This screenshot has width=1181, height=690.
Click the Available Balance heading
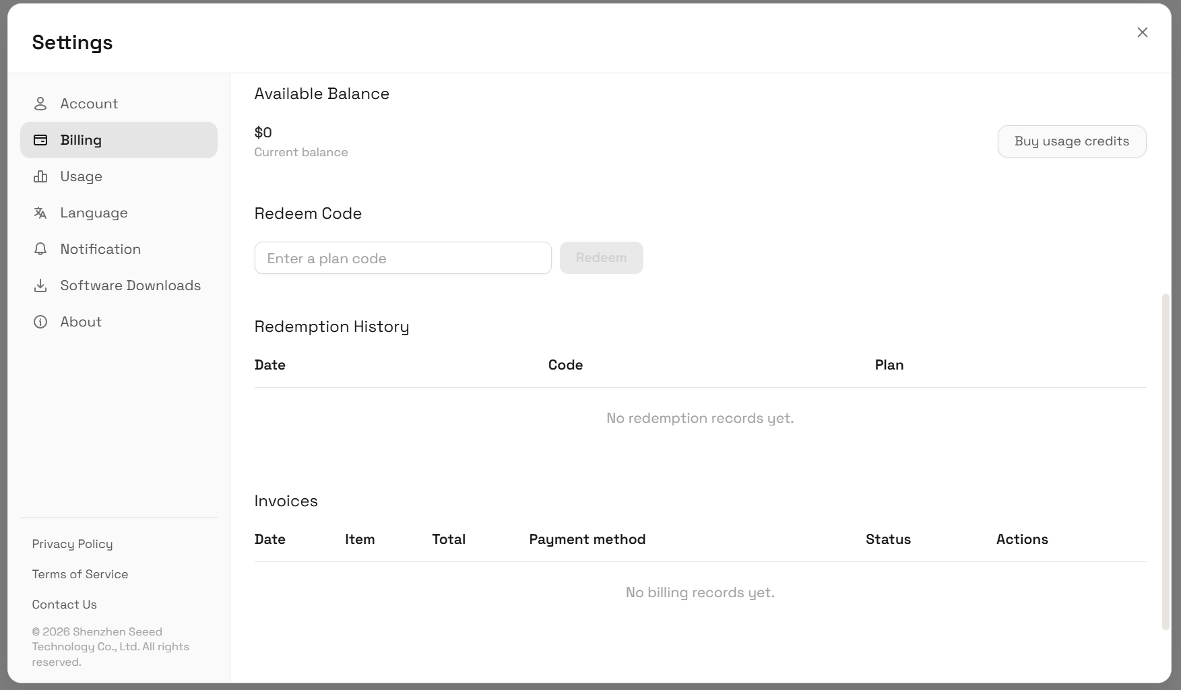pyautogui.click(x=322, y=94)
